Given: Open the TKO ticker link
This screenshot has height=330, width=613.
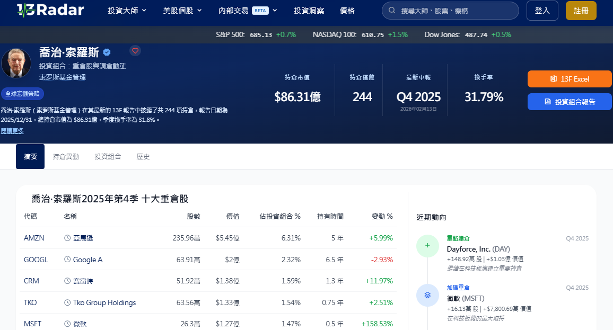Looking at the screenshot, I should click(x=30, y=302).
